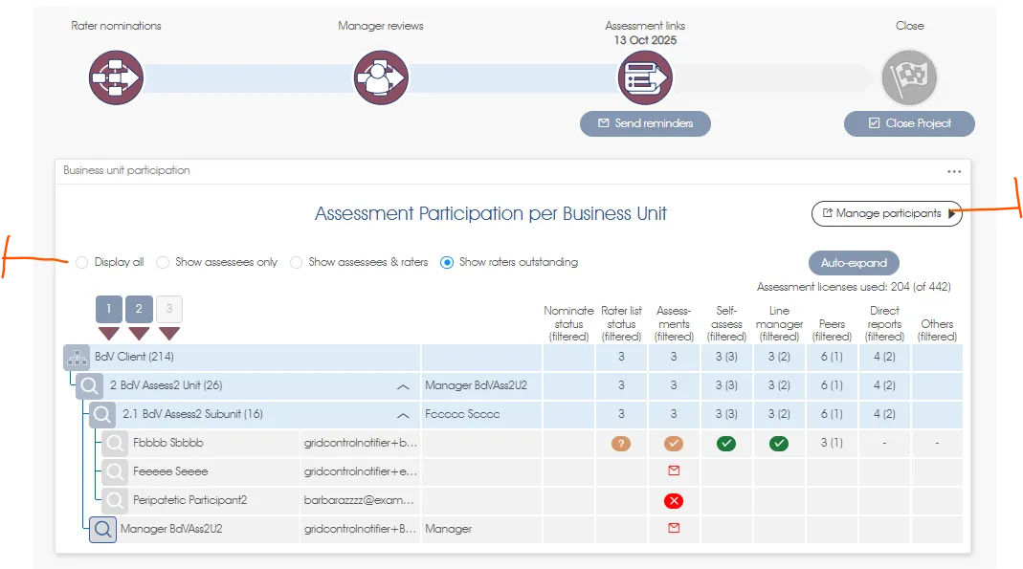This screenshot has width=1023, height=569.
Task: Open the Manage participants menu button
Action: tap(887, 214)
